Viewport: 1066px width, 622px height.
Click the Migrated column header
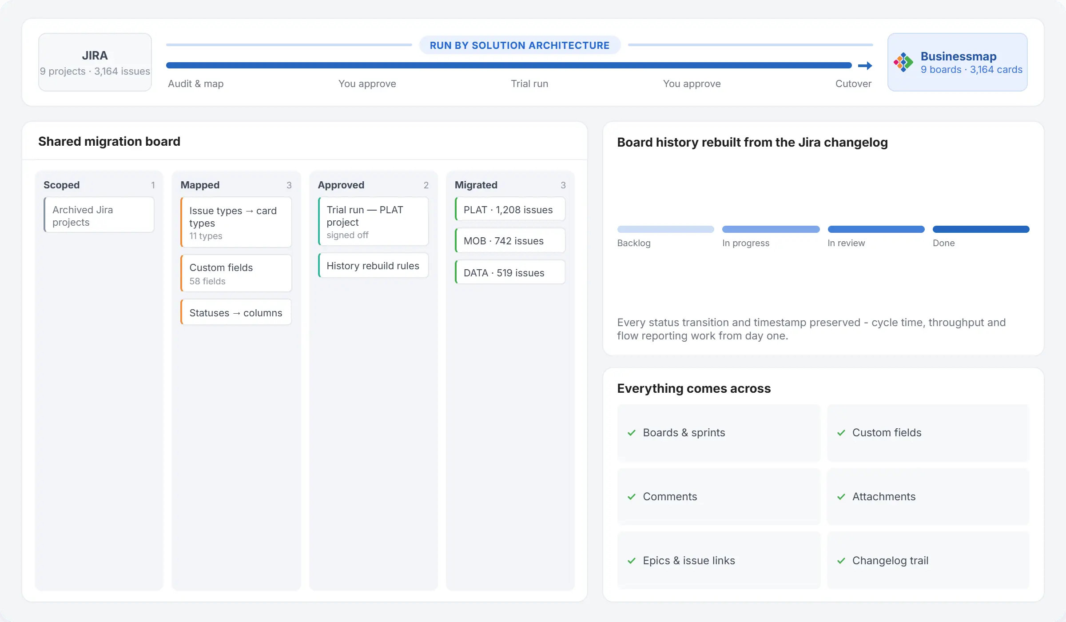(x=476, y=185)
